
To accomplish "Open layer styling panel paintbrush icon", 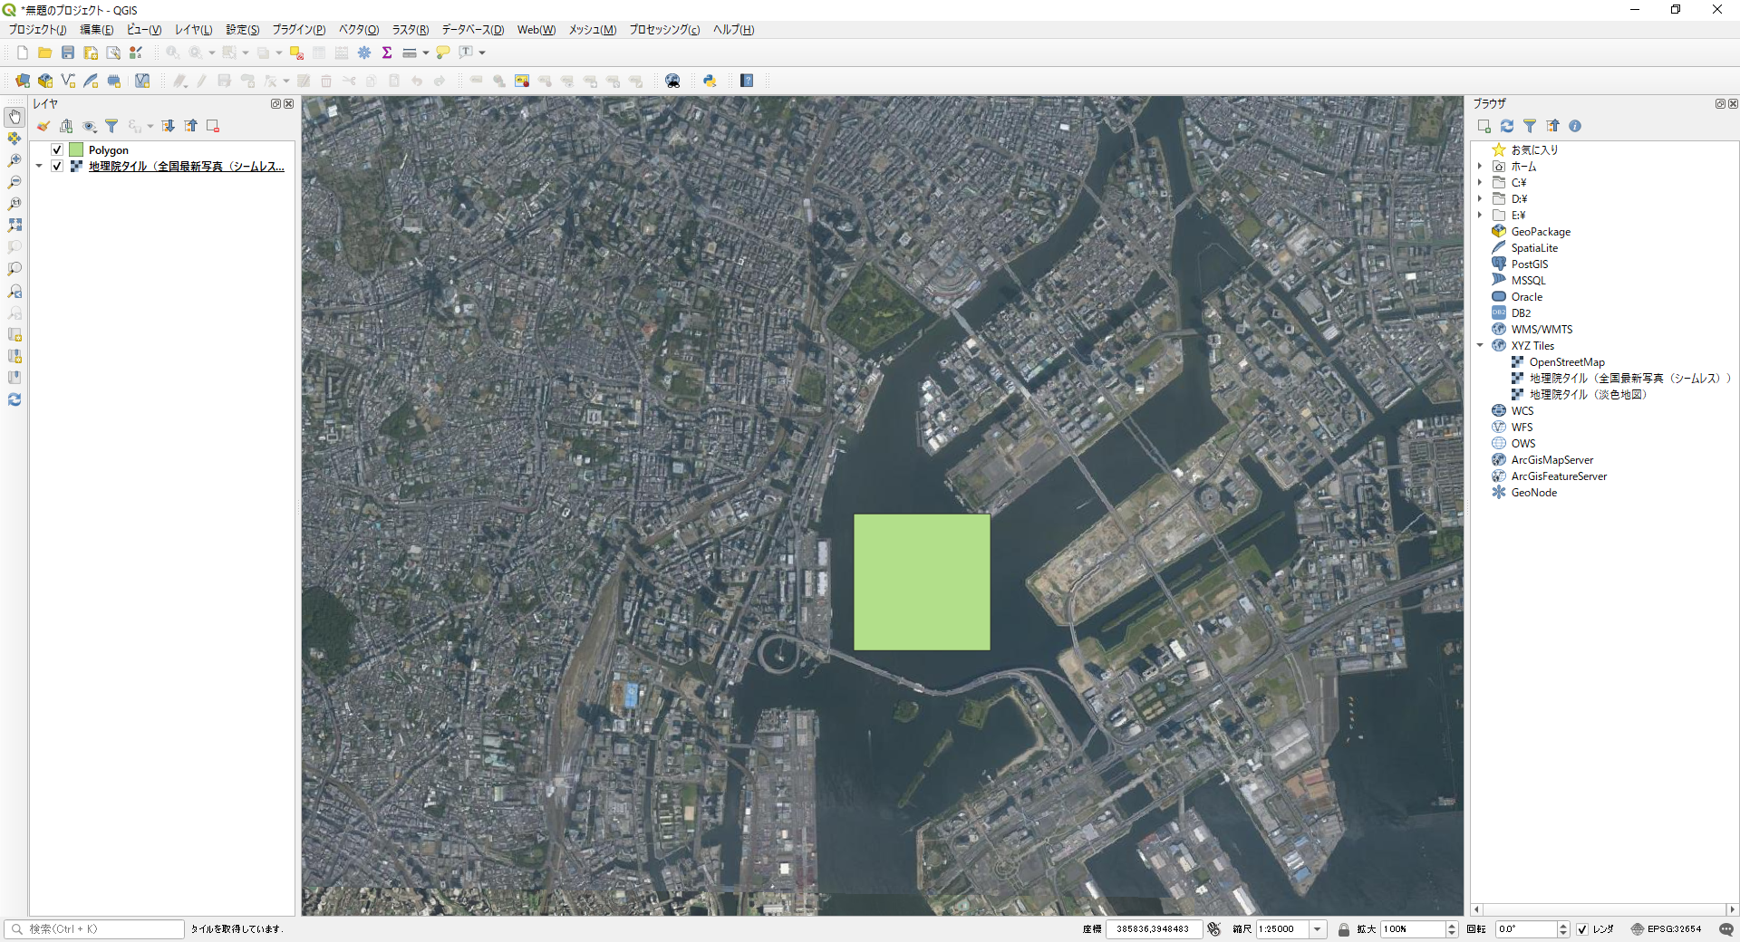I will click(43, 126).
